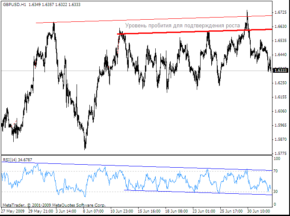290x216 pixels.
Task: Click the 1.6535 price scale label
Action: point(281,41)
